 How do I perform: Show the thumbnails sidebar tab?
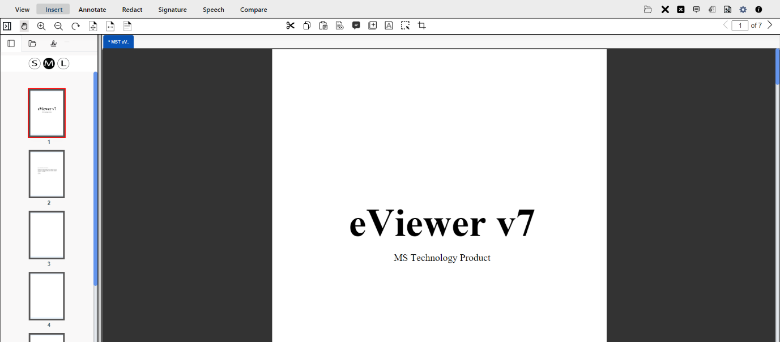11,44
